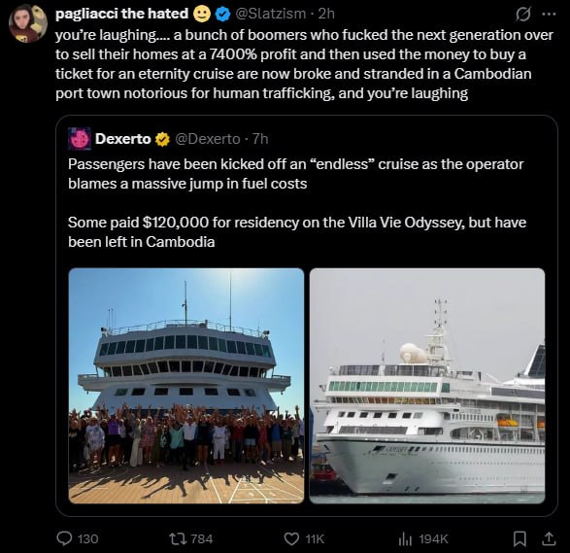Open the passengers group photo

pos(186,386)
